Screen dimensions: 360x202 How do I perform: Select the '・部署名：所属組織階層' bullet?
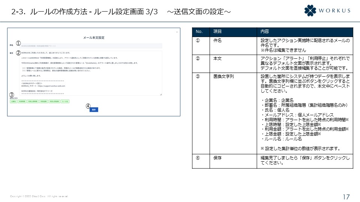(x=304, y=105)
